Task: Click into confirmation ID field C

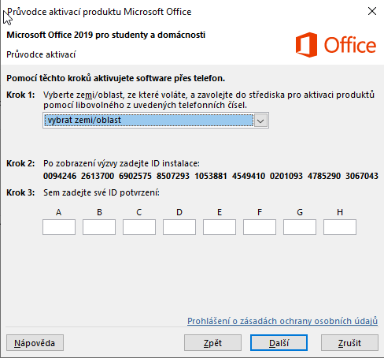Action: pos(139,227)
